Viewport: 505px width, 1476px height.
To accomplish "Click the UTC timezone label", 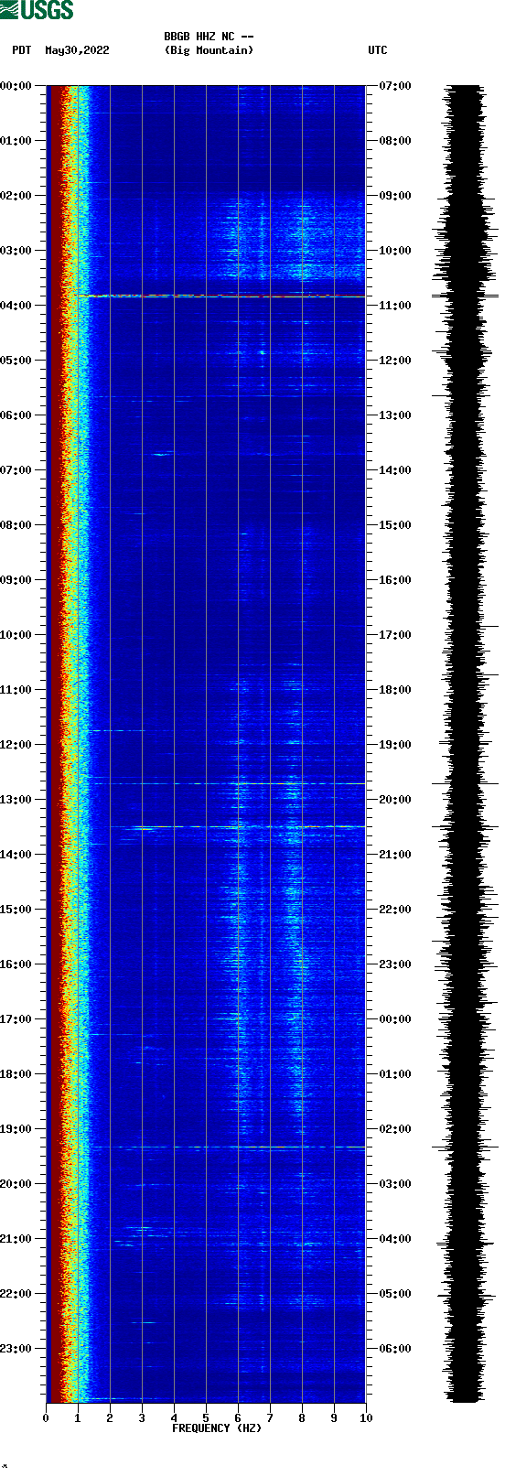I will (378, 50).
